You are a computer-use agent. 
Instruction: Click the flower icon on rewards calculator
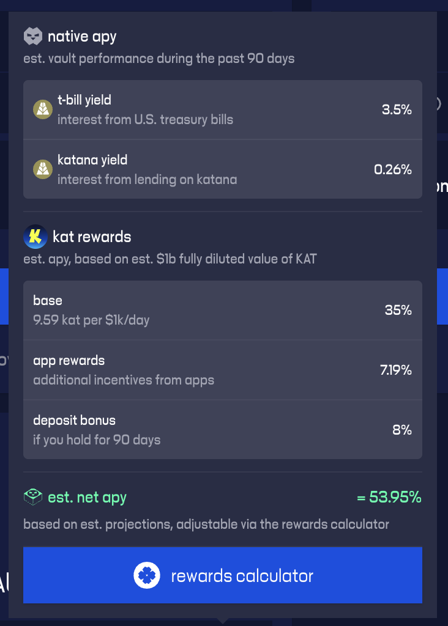click(x=147, y=575)
